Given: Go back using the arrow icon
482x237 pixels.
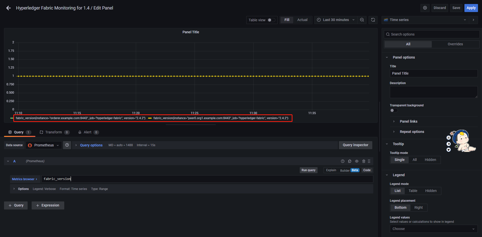Looking at the screenshot, I should pos(9,8).
